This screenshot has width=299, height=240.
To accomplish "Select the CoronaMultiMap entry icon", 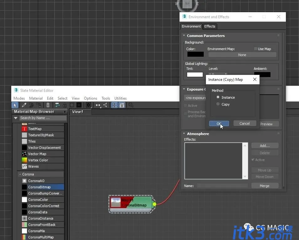I will (24, 237).
